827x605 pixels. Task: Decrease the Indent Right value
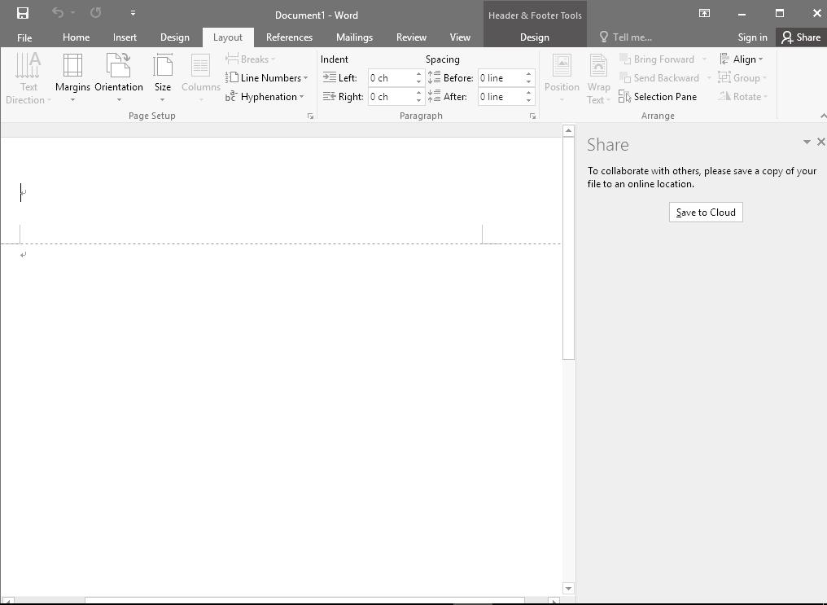click(418, 101)
